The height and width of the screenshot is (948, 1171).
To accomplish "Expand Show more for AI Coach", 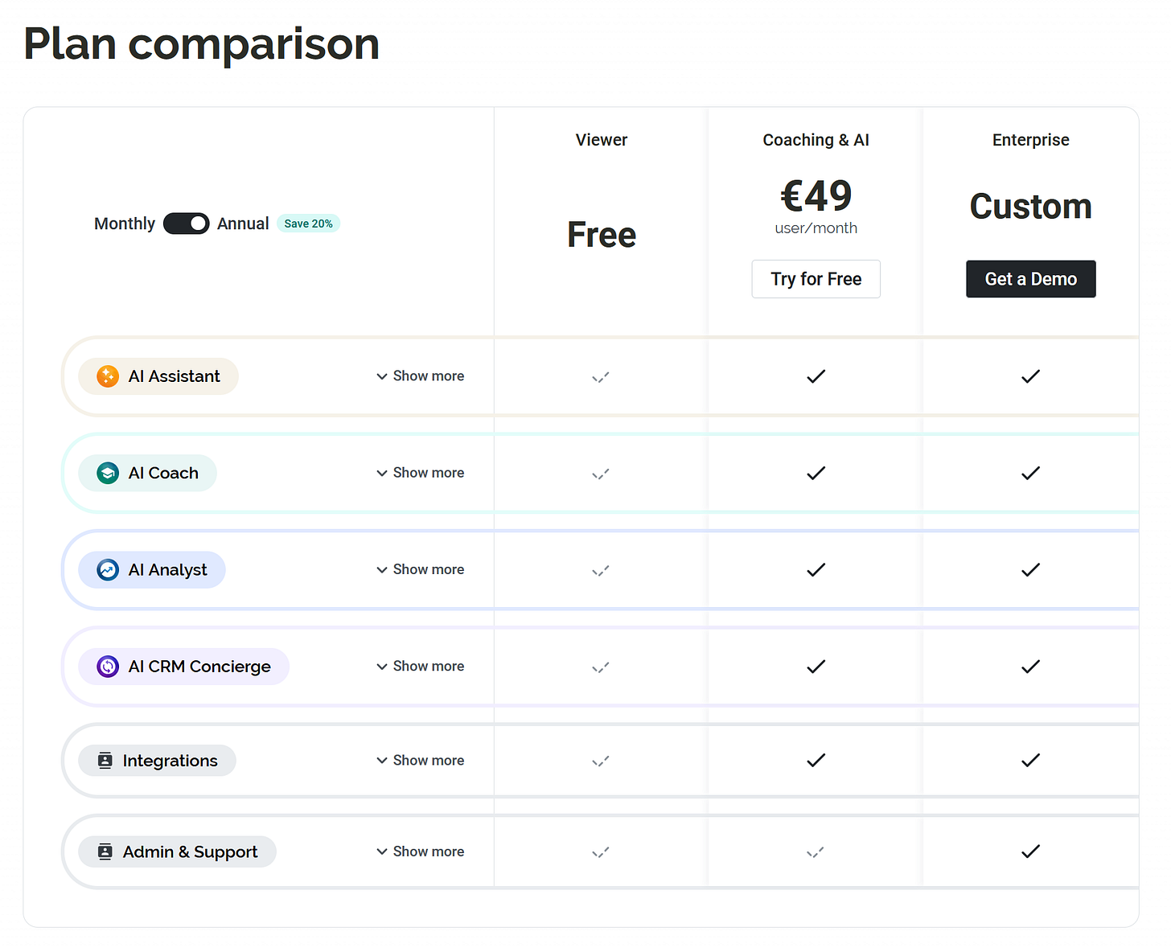I will (421, 473).
